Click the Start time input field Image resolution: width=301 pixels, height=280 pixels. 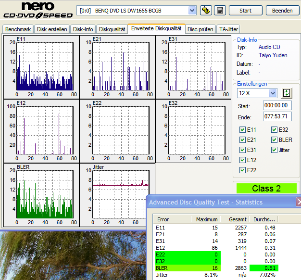pyautogui.click(x=277, y=105)
